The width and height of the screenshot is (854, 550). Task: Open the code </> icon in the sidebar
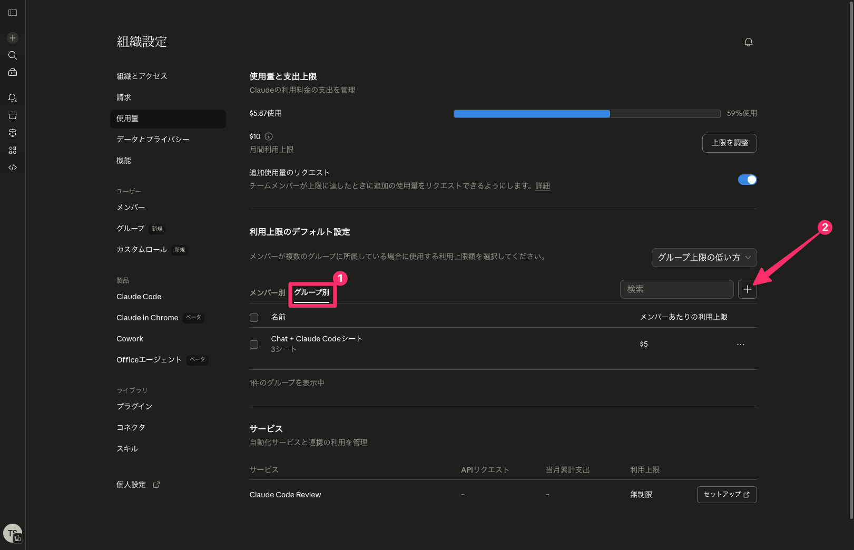point(12,167)
